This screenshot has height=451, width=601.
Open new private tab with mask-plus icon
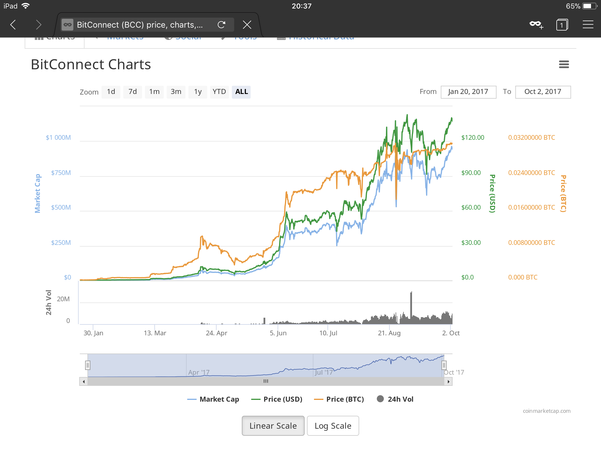tap(536, 25)
